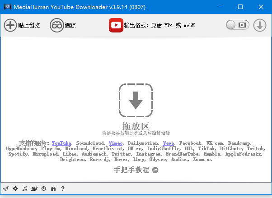
Task: Click the Spotify service name
Action: coord(18,154)
